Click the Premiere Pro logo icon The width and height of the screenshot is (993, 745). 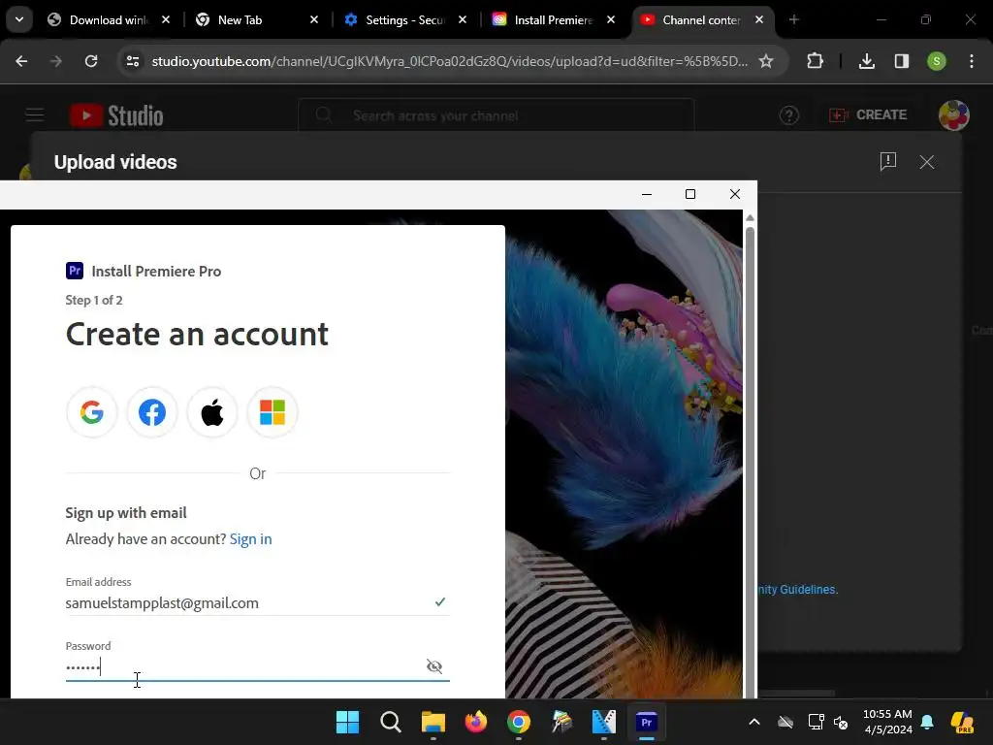click(75, 271)
